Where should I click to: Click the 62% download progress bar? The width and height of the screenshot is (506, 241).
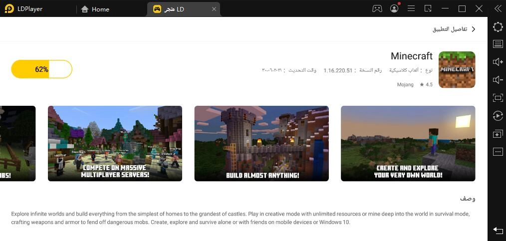[x=41, y=69]
